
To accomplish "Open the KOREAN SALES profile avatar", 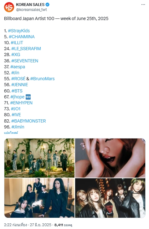I will pyautogui.click(x=9, y=7).
